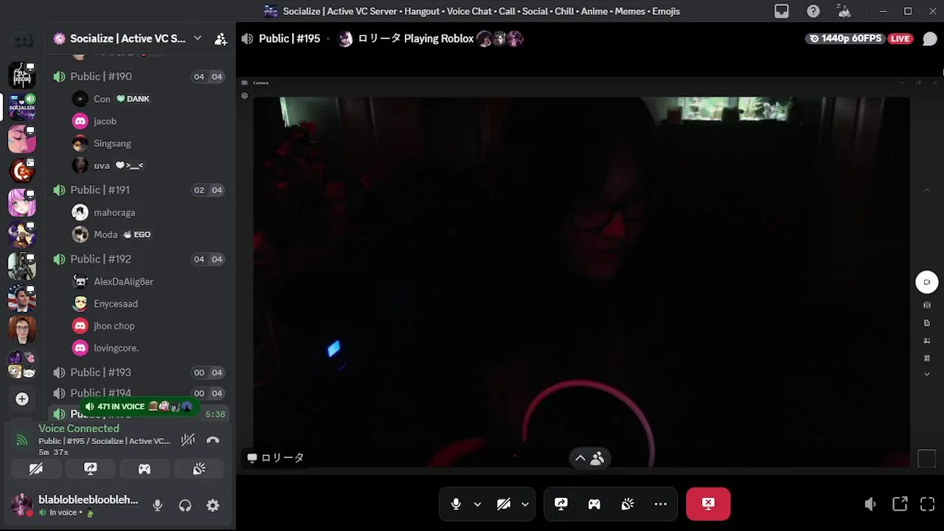The image size is (944, 531).
Task: Open pink-haired avatar server in sidebar
Action: (22, 202)
